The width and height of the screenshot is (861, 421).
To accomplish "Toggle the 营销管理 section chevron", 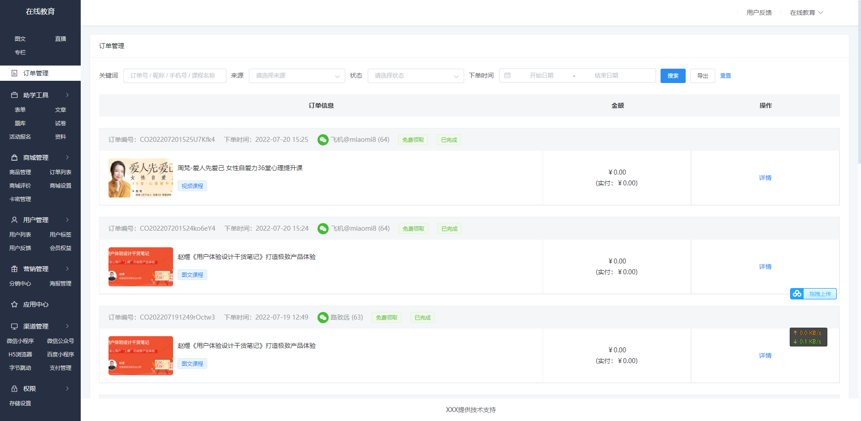I will 67,269.
